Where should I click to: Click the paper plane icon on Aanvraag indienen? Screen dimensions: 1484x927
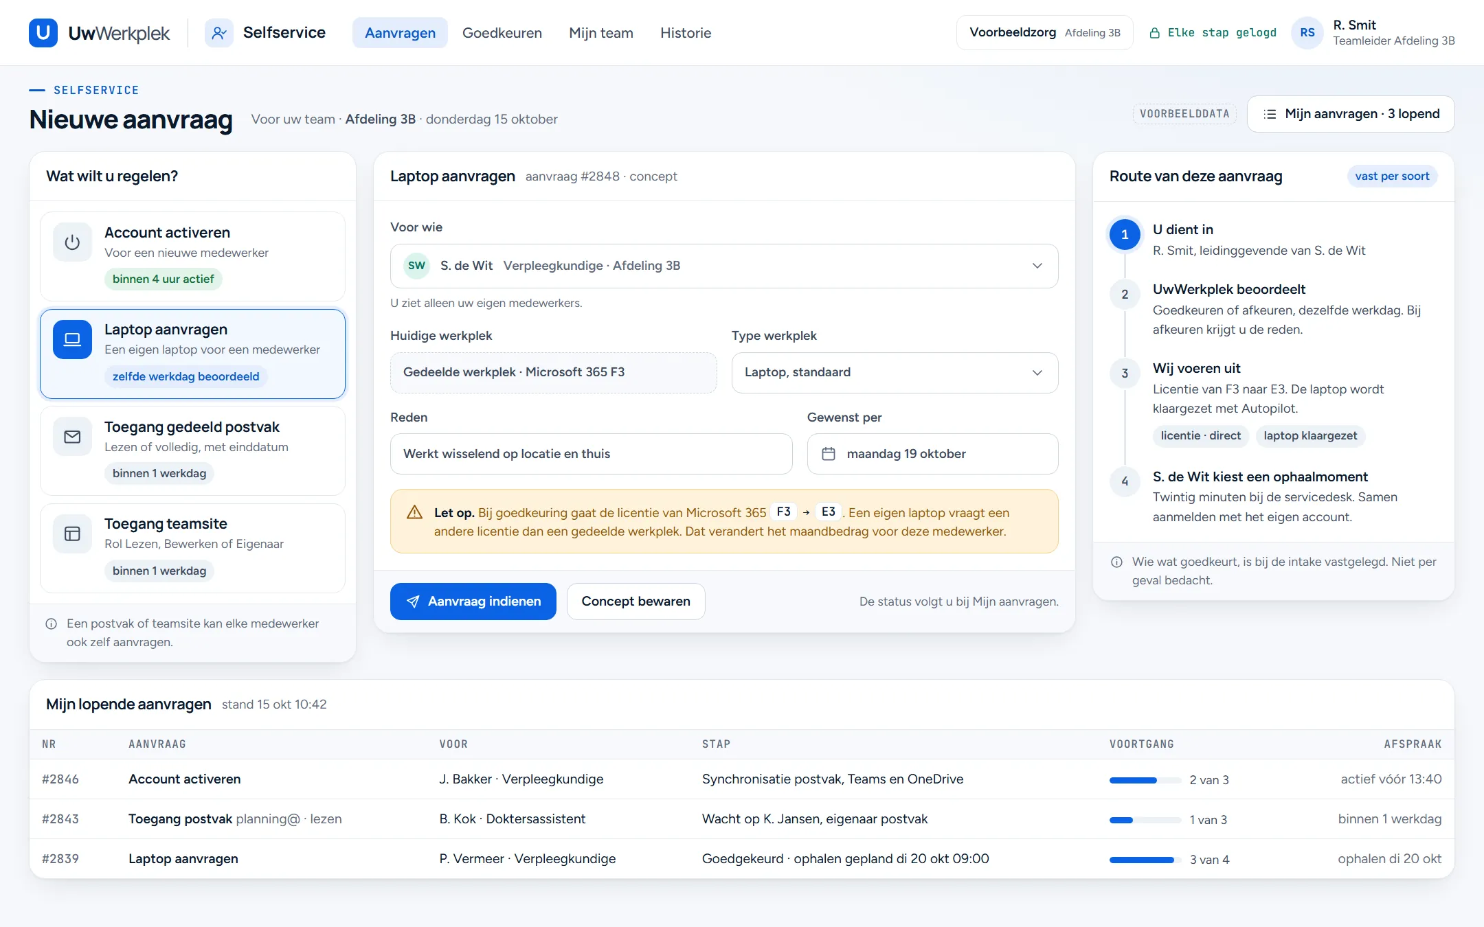[413, 602]
